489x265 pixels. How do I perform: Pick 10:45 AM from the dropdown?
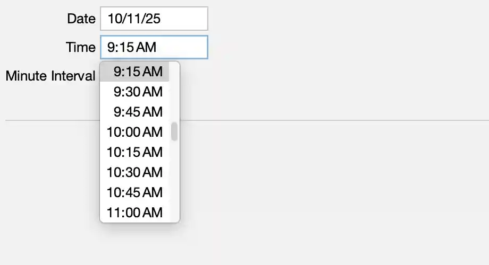134,192
